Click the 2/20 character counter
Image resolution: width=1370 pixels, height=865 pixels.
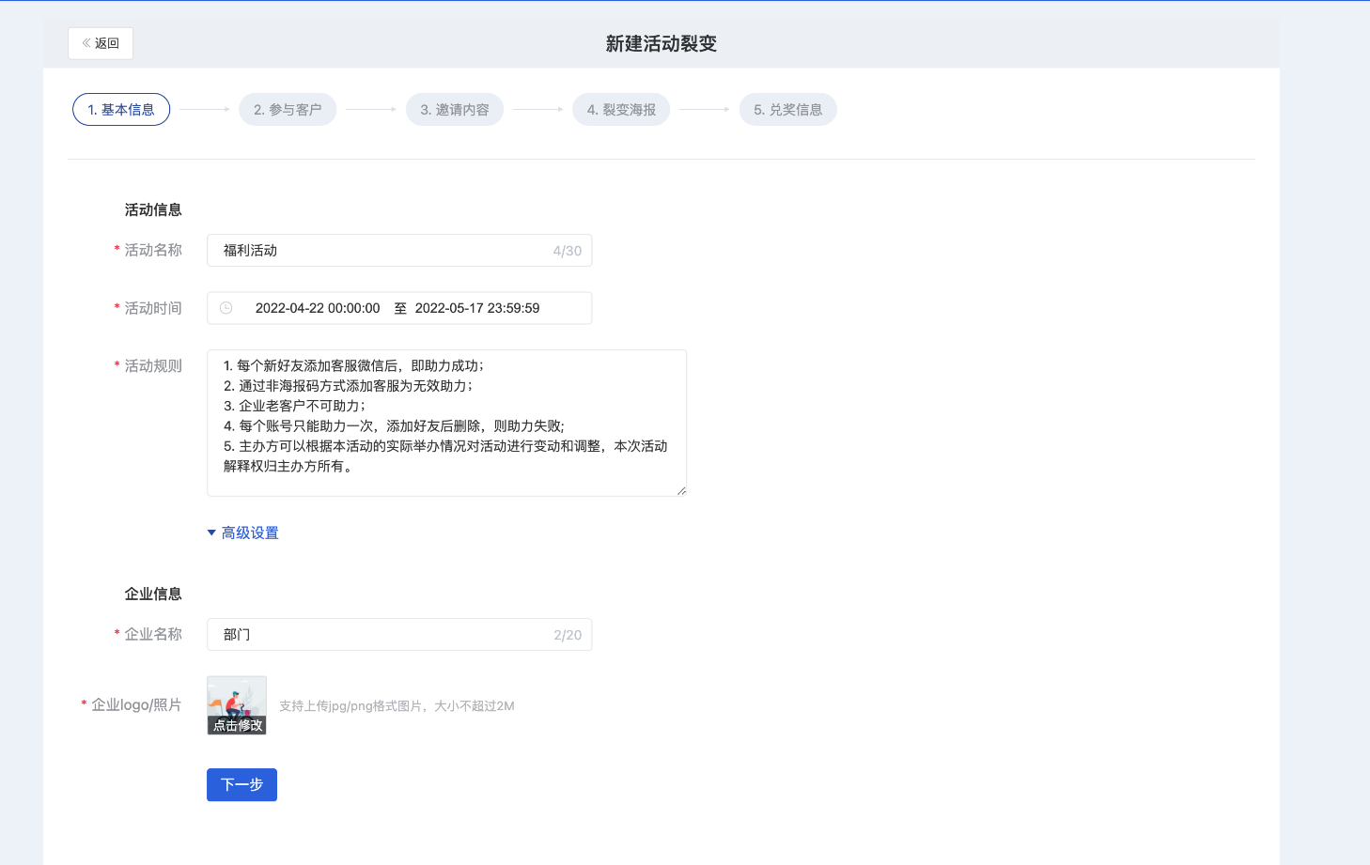(568, 635)
